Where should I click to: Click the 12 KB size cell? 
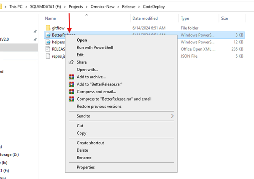(238, 42)
